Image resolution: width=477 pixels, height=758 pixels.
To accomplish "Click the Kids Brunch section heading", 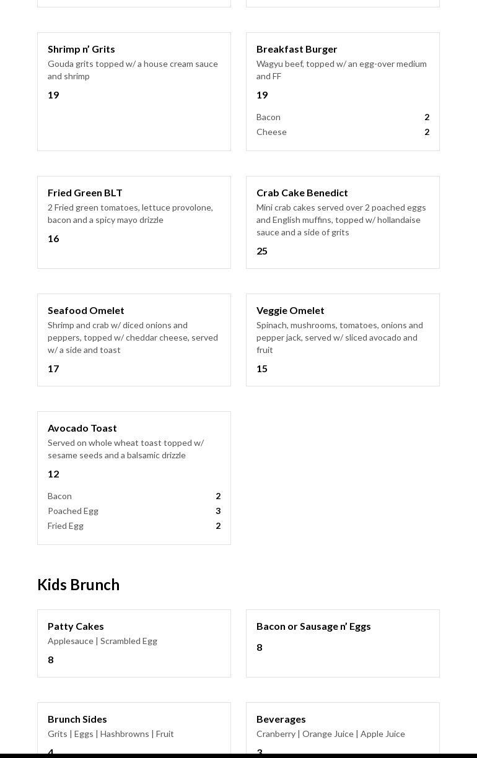I will point(78,585).
